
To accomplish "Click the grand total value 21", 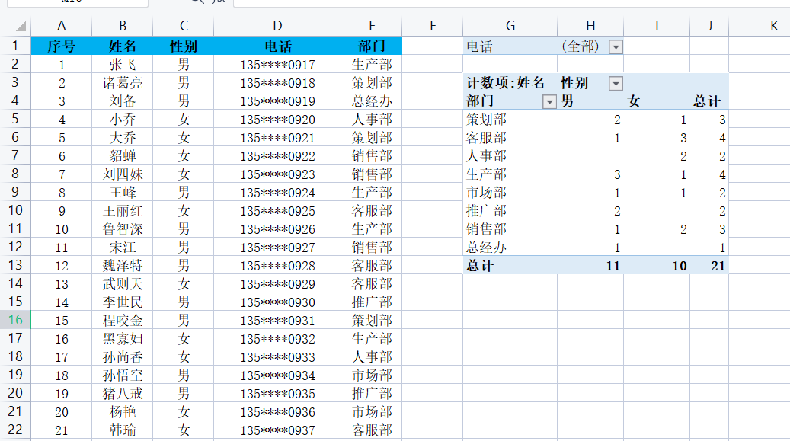I will (718, 266).
